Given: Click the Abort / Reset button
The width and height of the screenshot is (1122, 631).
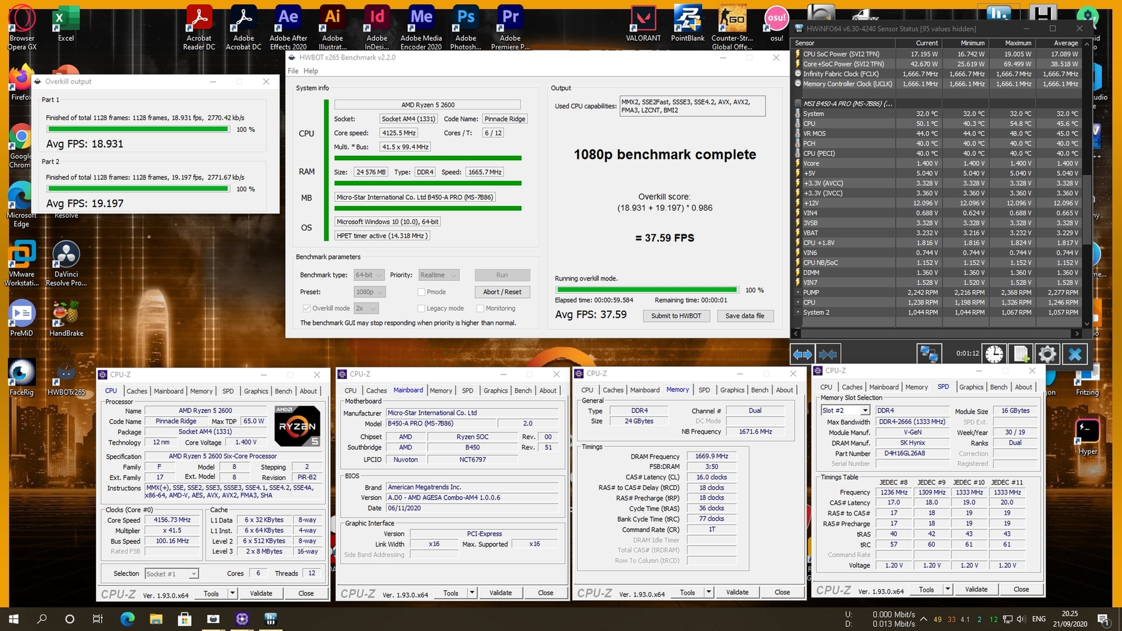Looking at the screenshot, I should point(502,292).
